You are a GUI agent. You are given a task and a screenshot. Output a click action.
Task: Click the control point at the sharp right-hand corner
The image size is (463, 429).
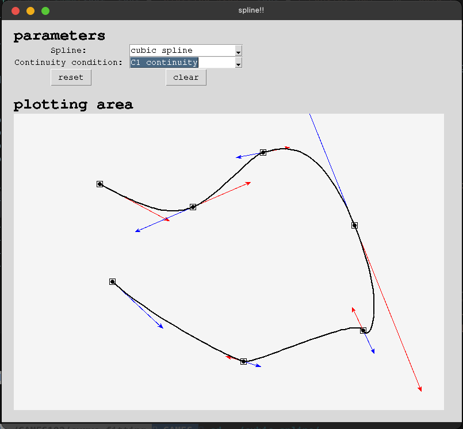pos(363,330)
